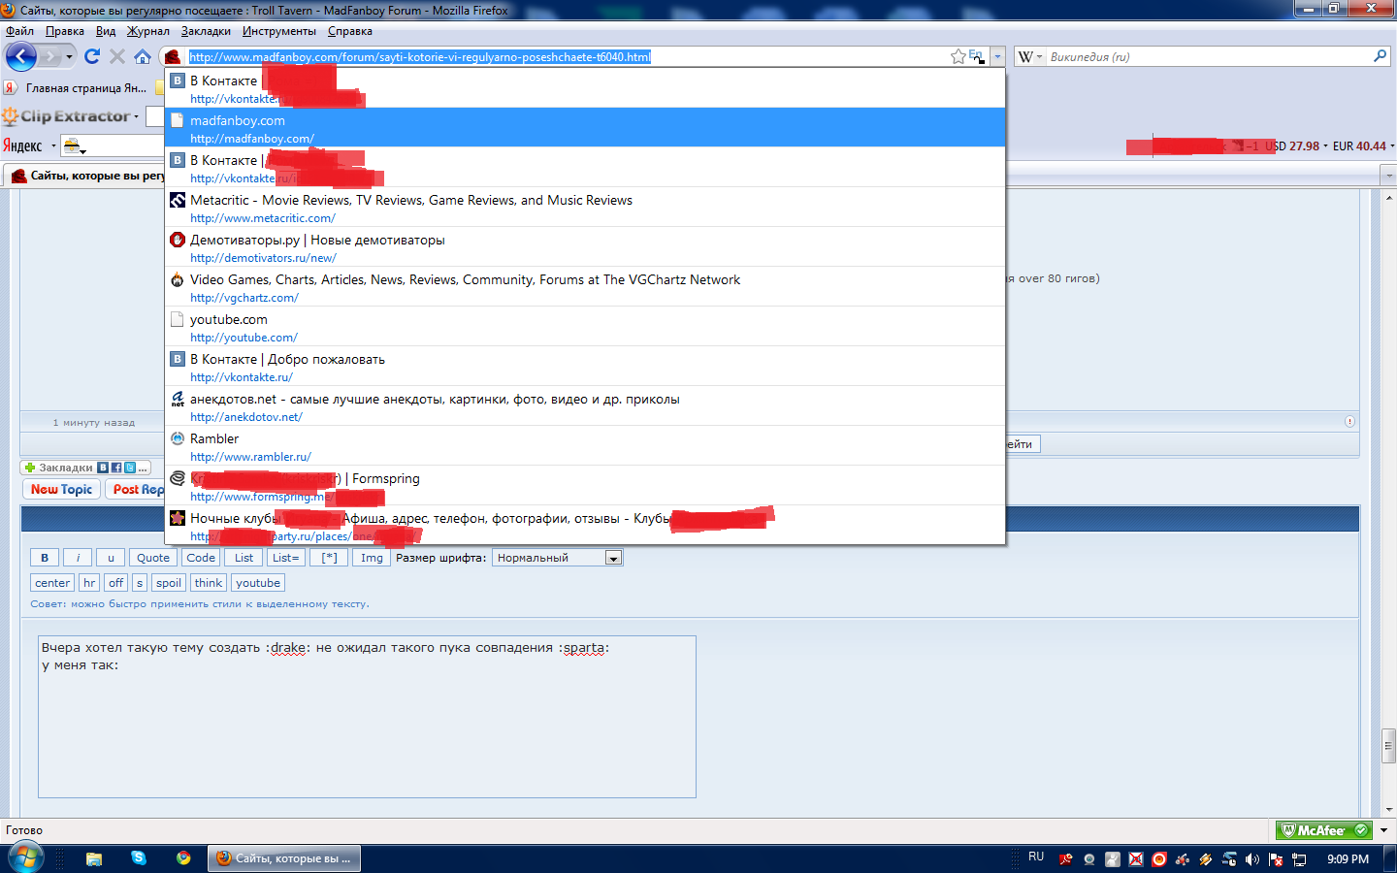Click the Forward navigation arrow
The height and width of the screenshot is (873, 1397).
point(50,56)
